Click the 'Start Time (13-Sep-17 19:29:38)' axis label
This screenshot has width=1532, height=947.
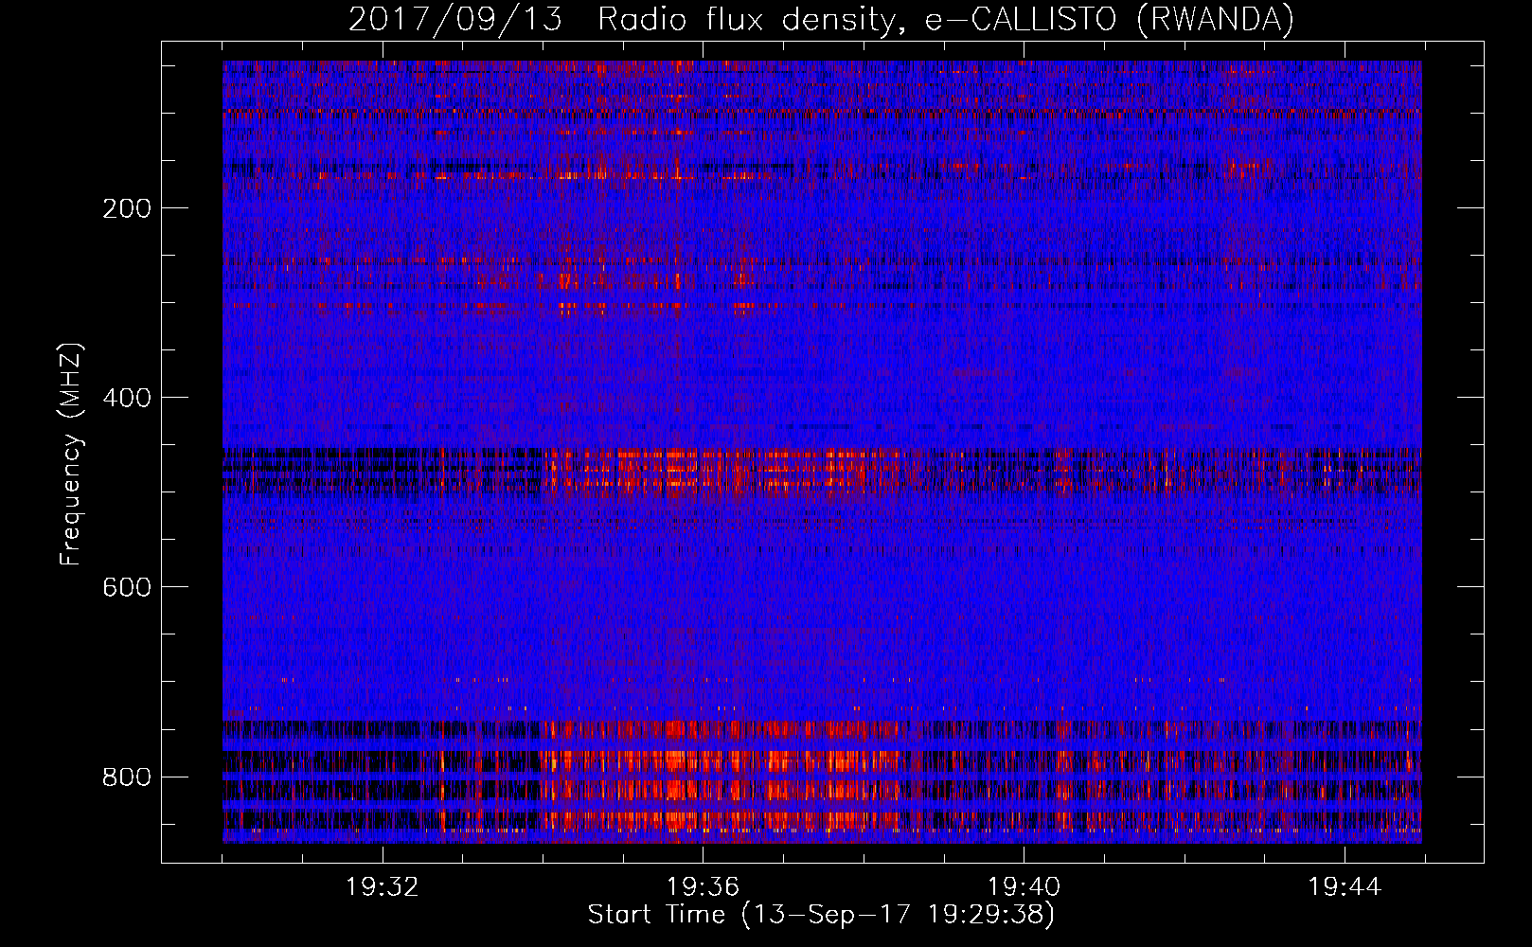point(821,915)
